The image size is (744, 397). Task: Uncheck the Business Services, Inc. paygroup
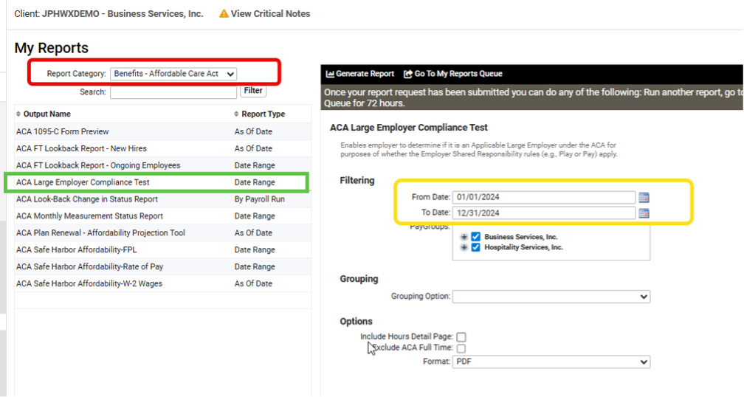click(476, 237)
